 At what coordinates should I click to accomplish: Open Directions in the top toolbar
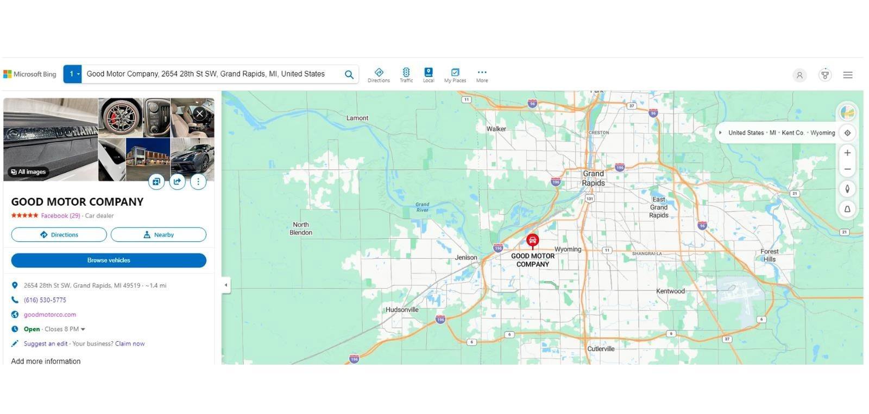point(379,75)
